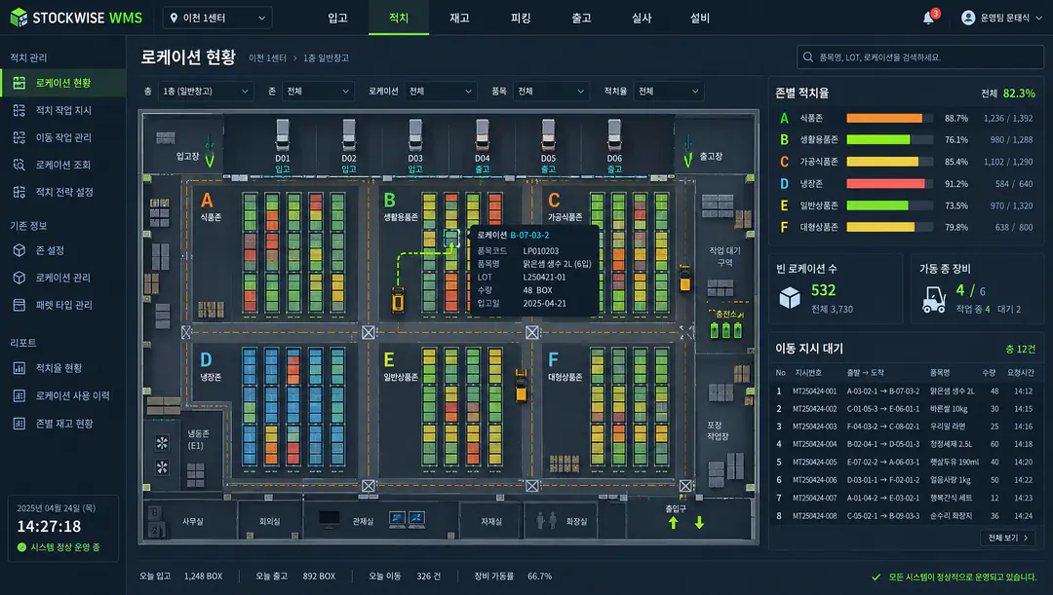Click the 이동 작업 관리 sidebar icon
Screen dimensions: 1053x595
pyautogui.click(x=19, y=137)
